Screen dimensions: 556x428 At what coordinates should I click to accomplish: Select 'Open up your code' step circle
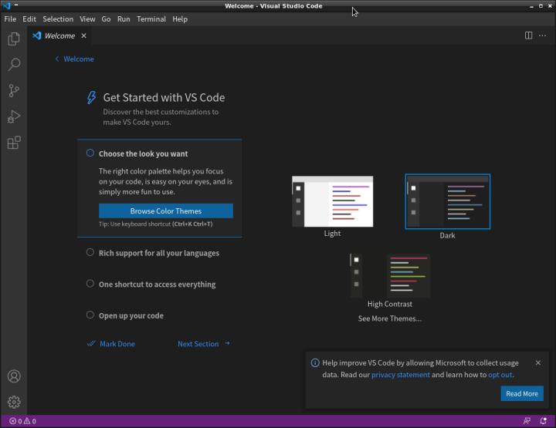pos(90,315)
